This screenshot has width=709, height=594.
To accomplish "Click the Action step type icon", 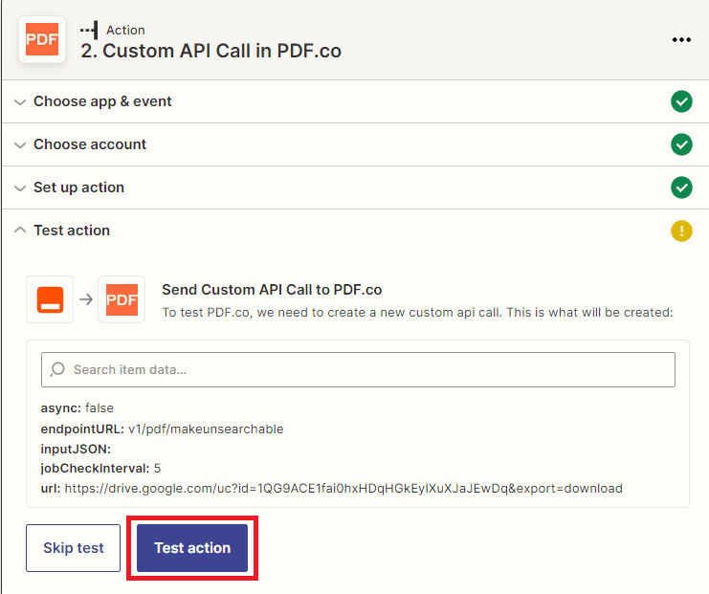I will (x=89, y=31).
